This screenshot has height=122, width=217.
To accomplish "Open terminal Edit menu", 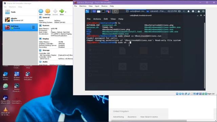I will click(106, 19).
